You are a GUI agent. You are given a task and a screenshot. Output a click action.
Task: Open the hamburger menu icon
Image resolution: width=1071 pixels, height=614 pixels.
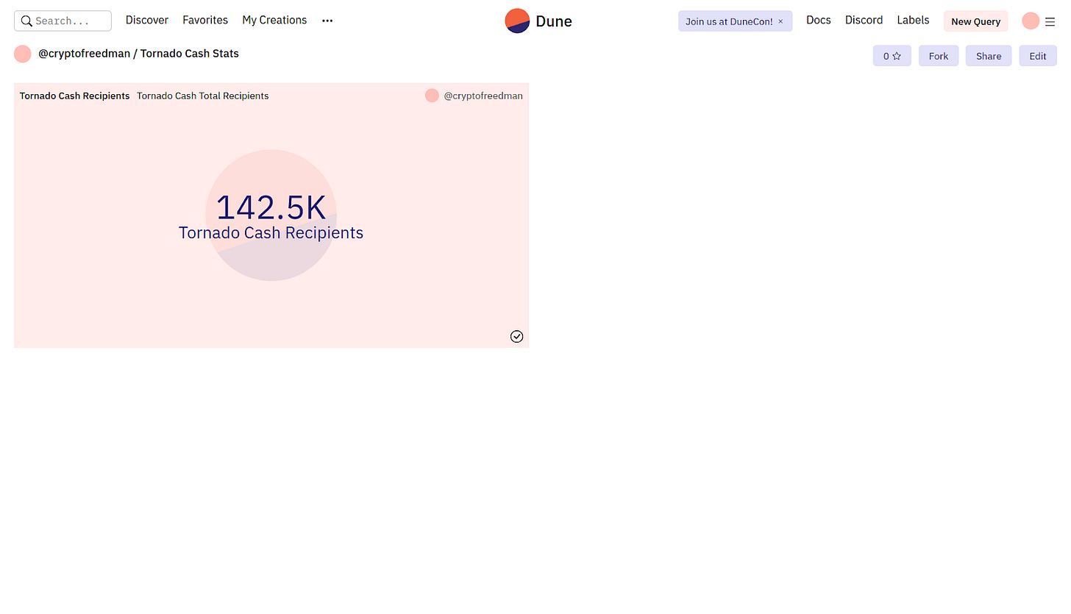(1050, 21)
